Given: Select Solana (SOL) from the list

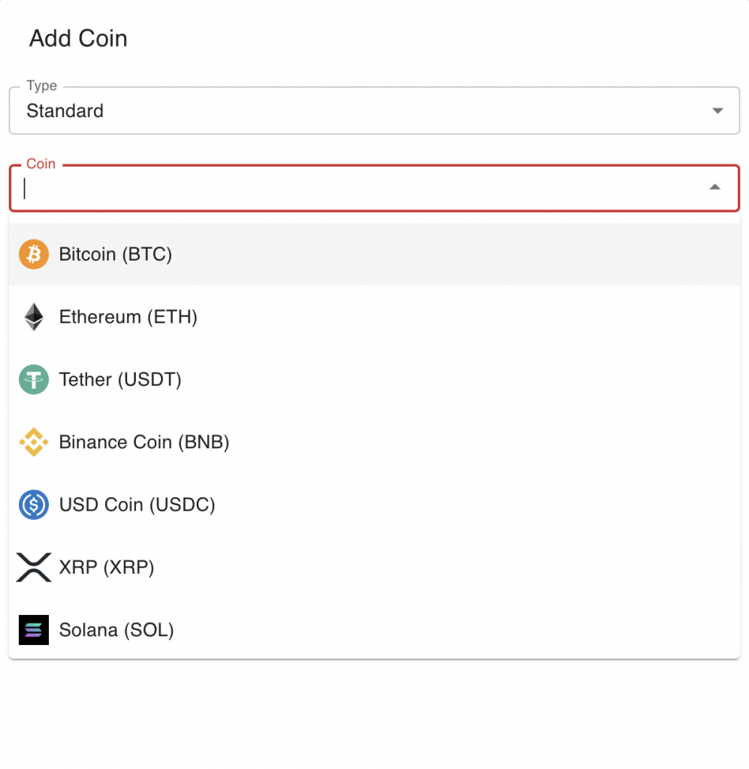Looking at the screenshot, I should pos(374,630).
